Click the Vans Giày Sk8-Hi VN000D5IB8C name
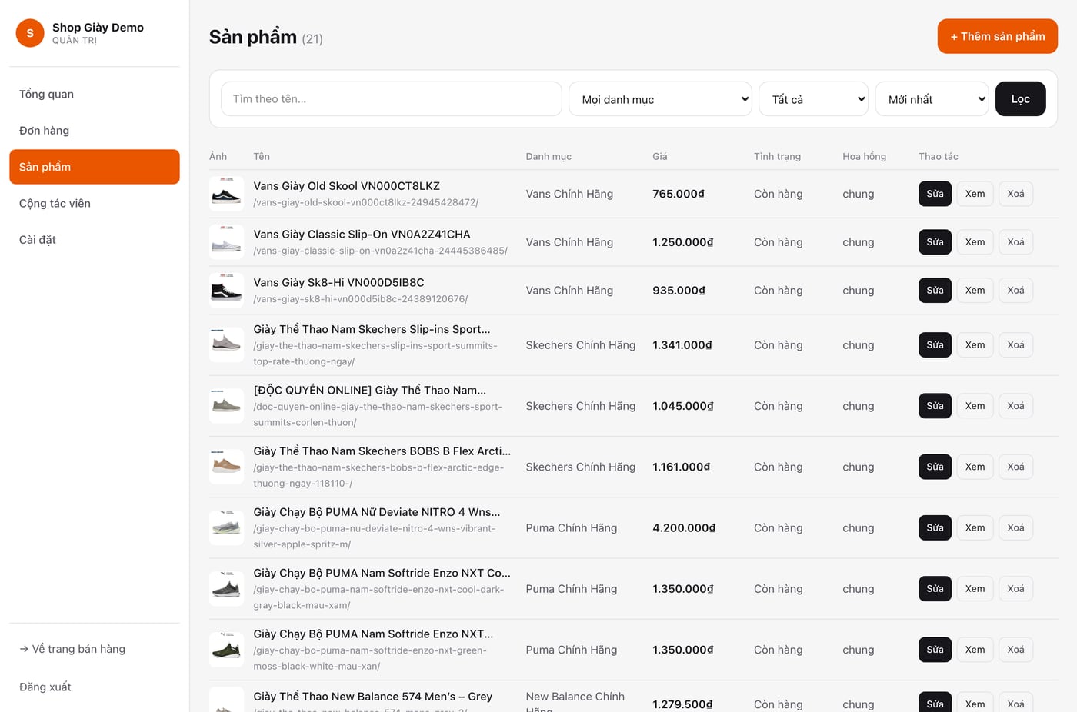This screenshot has width=1077, height=712. 339,283
